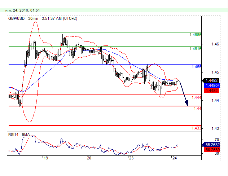Click the RSI 30 level label
Image resolution: width=228 pixels, height=176 pixels.
(217, 154)
